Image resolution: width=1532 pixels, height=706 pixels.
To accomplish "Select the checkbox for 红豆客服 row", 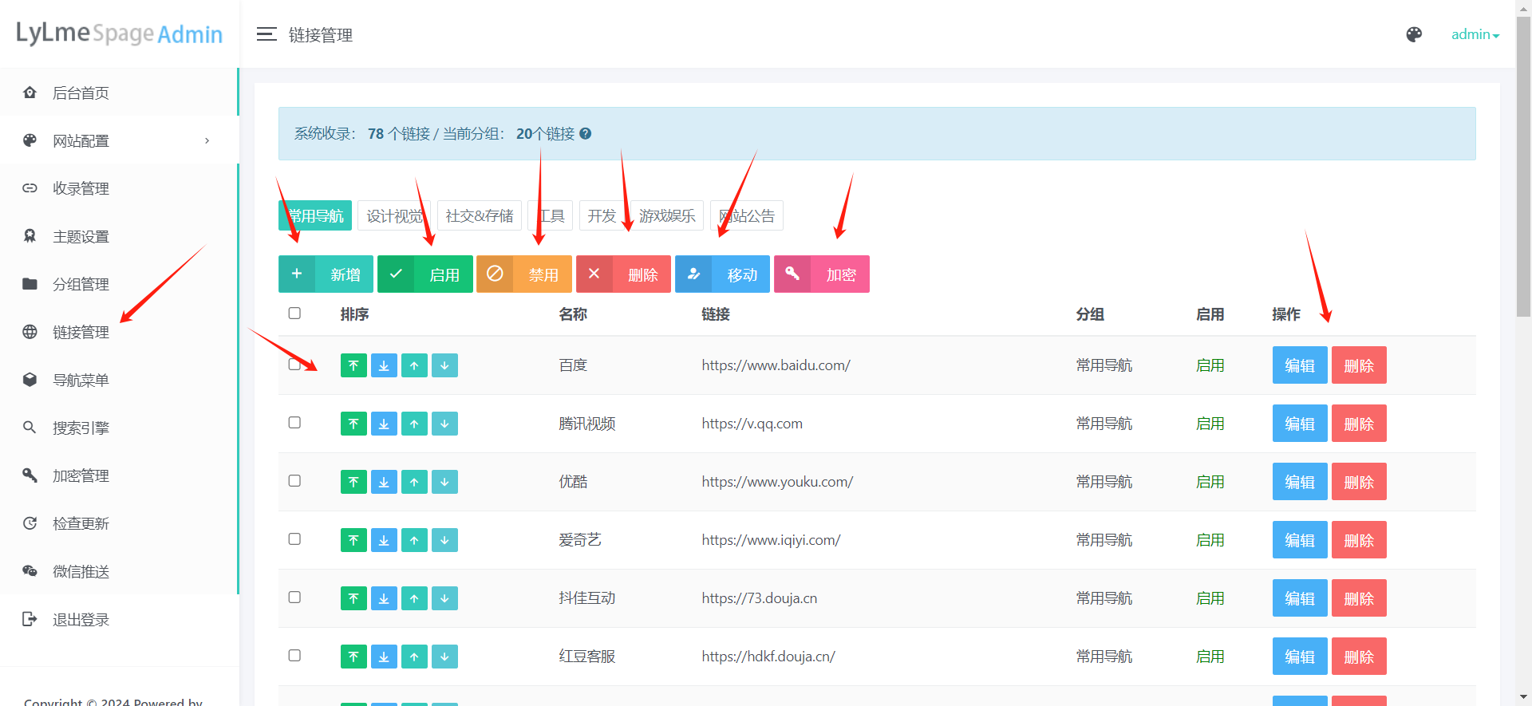I will pos(294,656).
